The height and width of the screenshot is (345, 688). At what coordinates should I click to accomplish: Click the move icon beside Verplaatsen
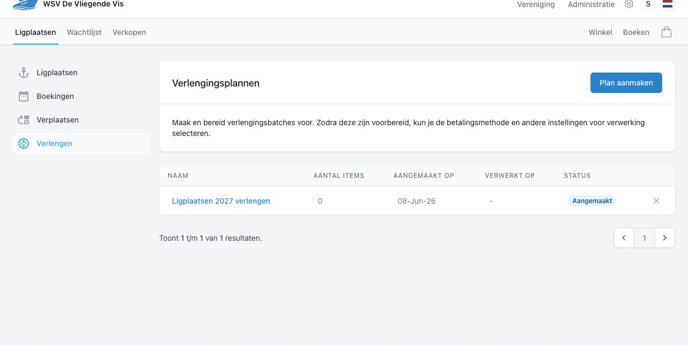24,120
